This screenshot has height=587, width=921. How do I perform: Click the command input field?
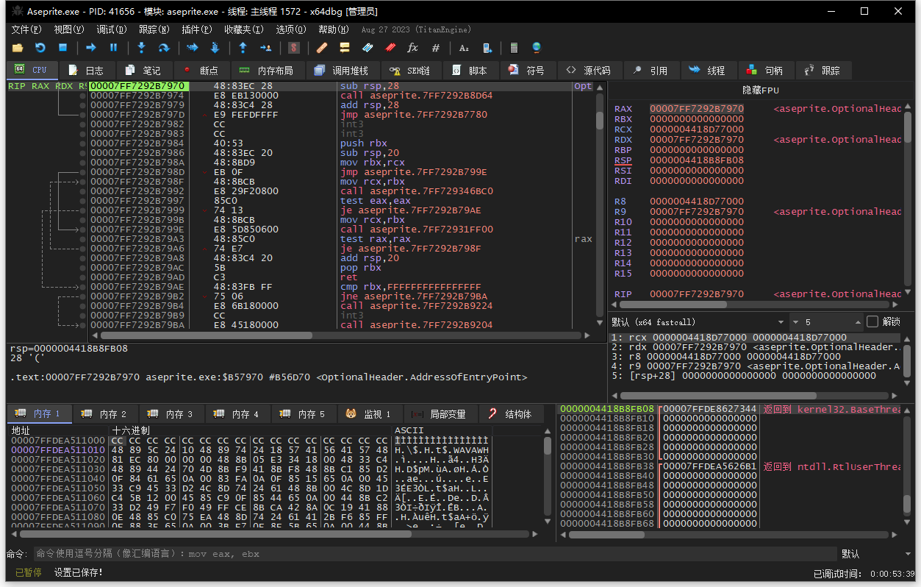435,554
